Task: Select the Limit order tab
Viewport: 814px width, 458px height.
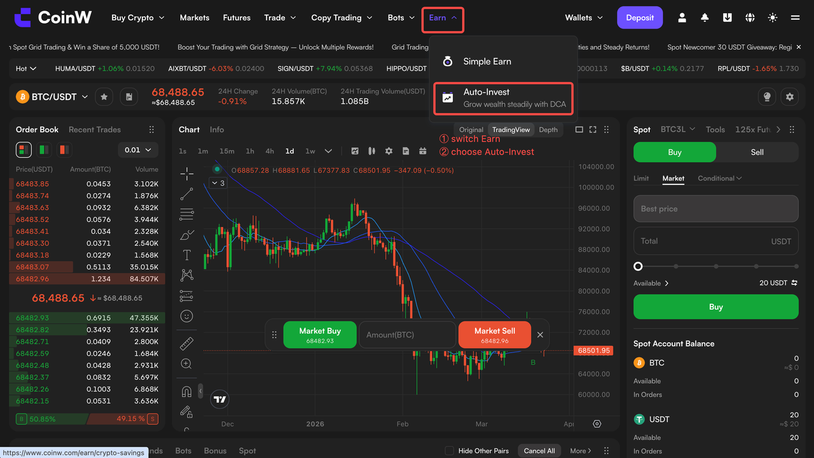Action: point(641,178)
